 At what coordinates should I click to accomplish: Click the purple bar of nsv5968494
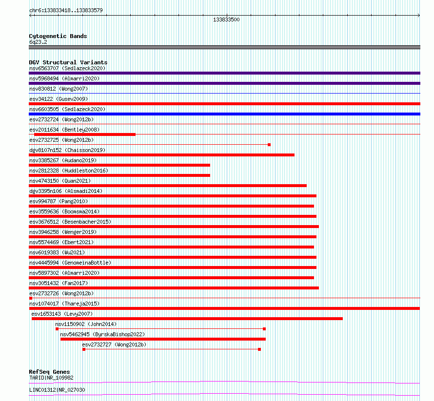pyautogui.click(x=224, y=83)
